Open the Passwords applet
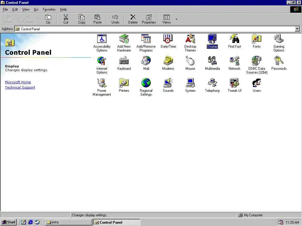302x226 pixels. pyautogui.click(x=279, y=63)
